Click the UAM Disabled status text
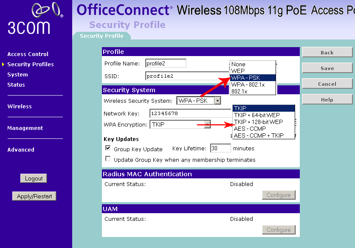Image resolution: width=355 pixels, height=248 pixels. coord(241,219)
